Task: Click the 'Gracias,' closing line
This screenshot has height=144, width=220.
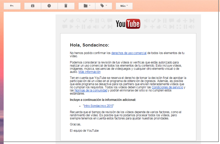Action: (75, 124)
